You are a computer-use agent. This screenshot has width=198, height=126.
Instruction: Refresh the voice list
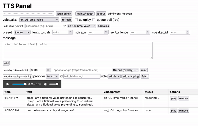pos(66,20)
